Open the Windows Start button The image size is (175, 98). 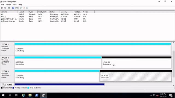tap(3, 95)
